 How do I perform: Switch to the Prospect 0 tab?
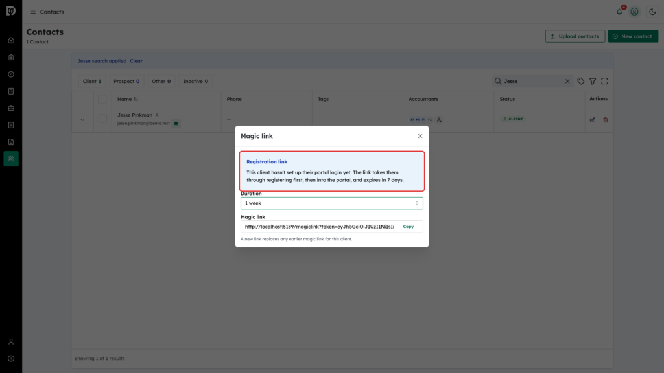[x=126, y=81]
